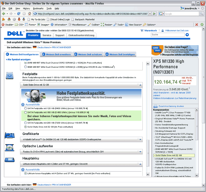Click the Dell Suche search field
Screen dimensions: 206x192
[167, 35]
